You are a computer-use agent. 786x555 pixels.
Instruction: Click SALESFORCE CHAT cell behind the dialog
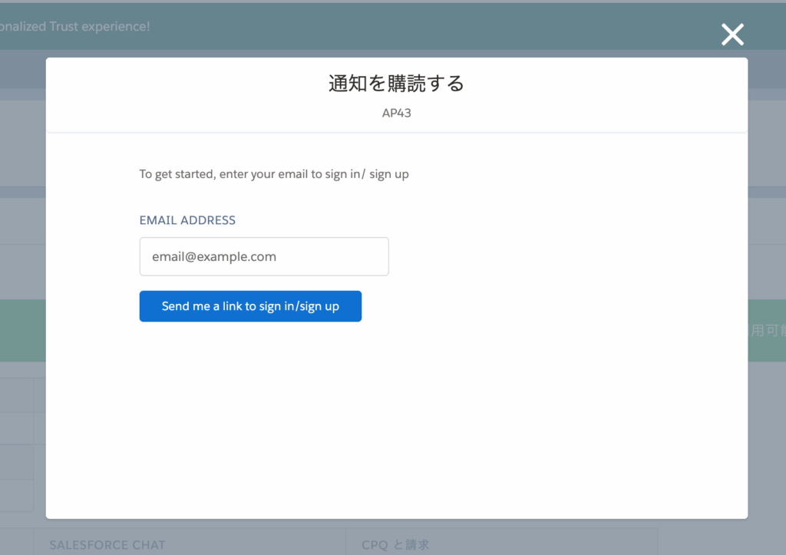[x=107, y=544]
